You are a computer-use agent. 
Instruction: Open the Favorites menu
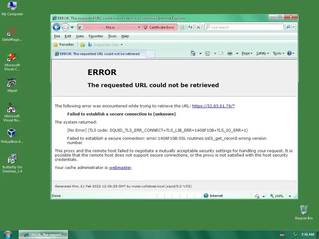tap(96, 36)
